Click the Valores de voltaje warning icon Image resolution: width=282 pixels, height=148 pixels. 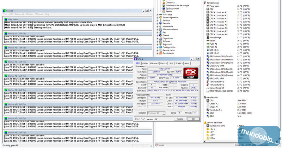coord(205,123)
